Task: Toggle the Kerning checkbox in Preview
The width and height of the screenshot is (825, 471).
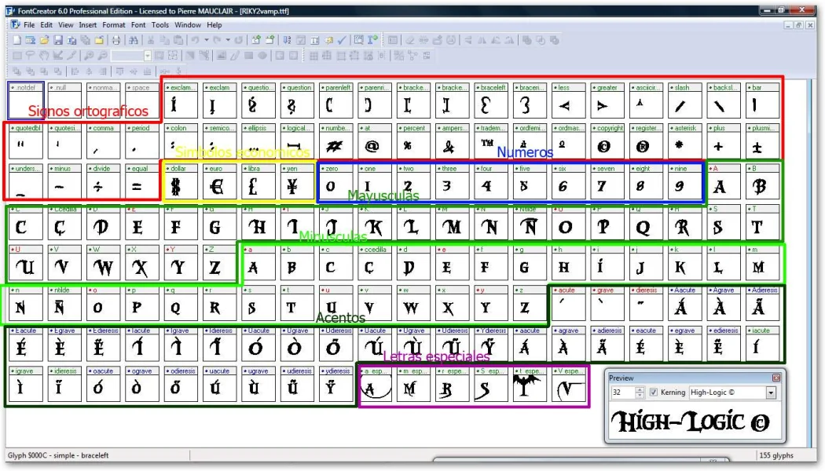Action: tap(654, 392)
